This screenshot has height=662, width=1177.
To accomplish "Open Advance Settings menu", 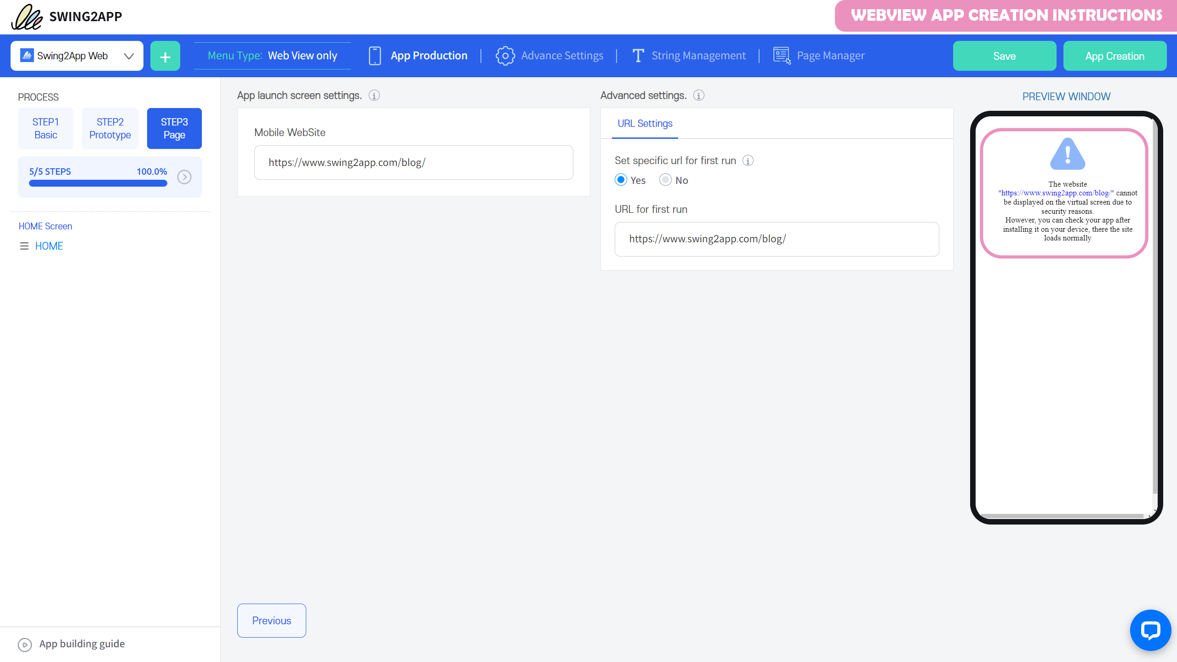I will 562,56.
